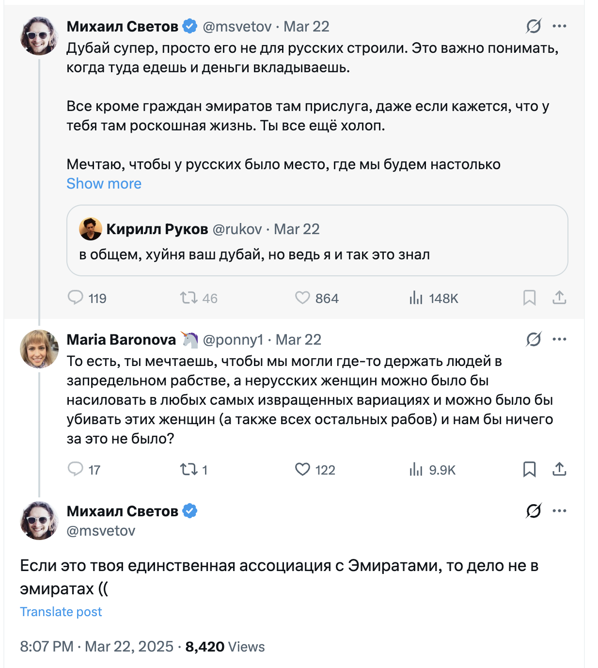Open Maria Baronova's profile picture
Image resolution: width=598 pixels, height=668 pixels.
39,349
